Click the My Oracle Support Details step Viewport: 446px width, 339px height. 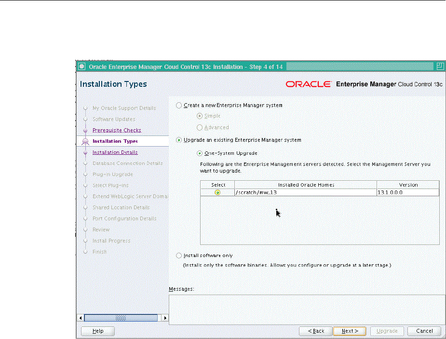[124, 108]
